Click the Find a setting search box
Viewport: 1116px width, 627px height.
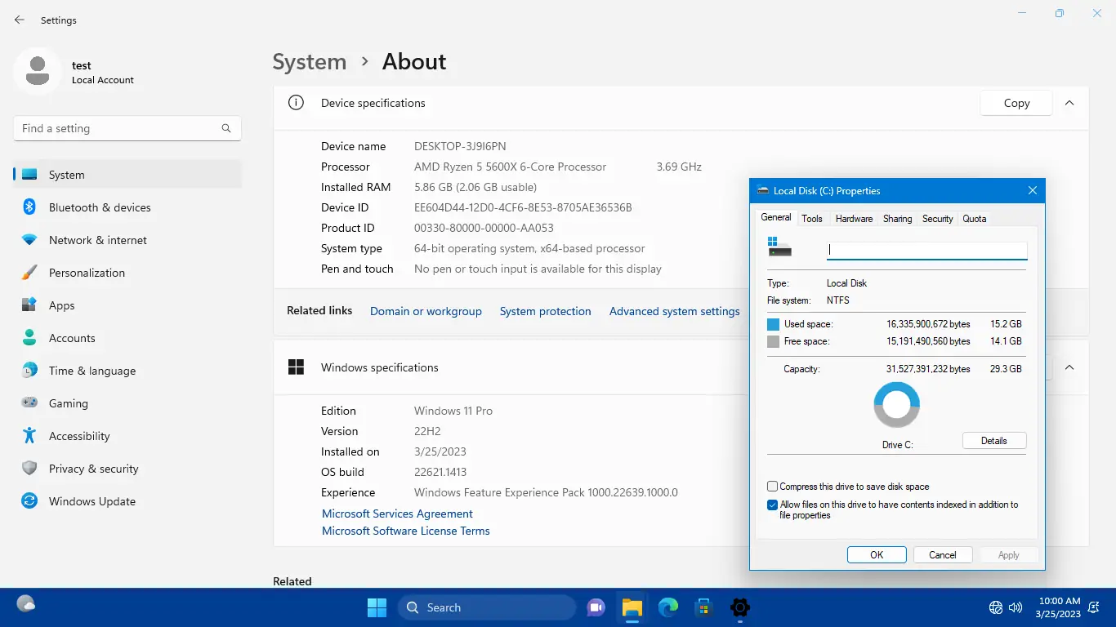[x=118, y=128]
